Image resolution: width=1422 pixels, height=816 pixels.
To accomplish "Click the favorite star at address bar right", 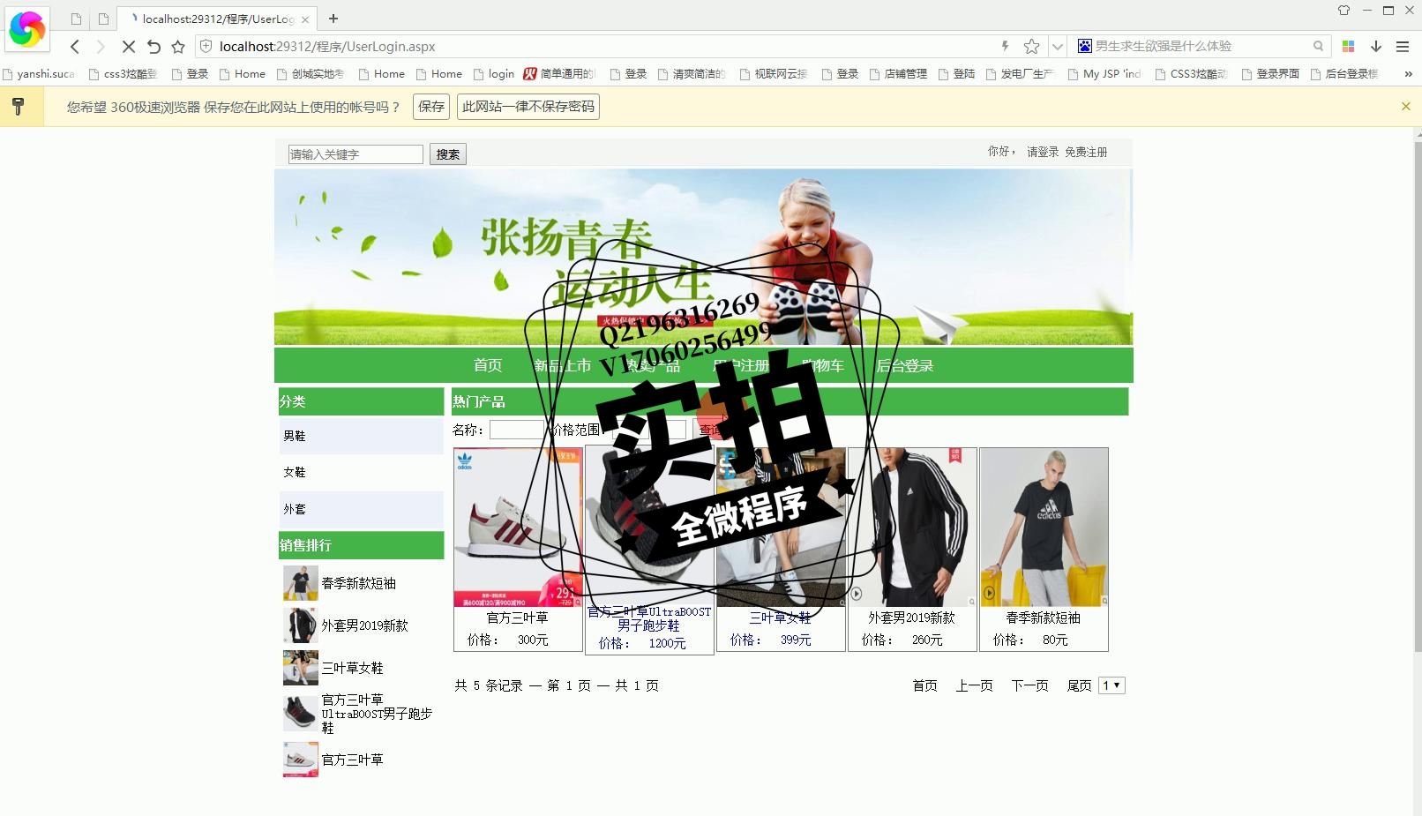I will click(x=1031, y=46).
